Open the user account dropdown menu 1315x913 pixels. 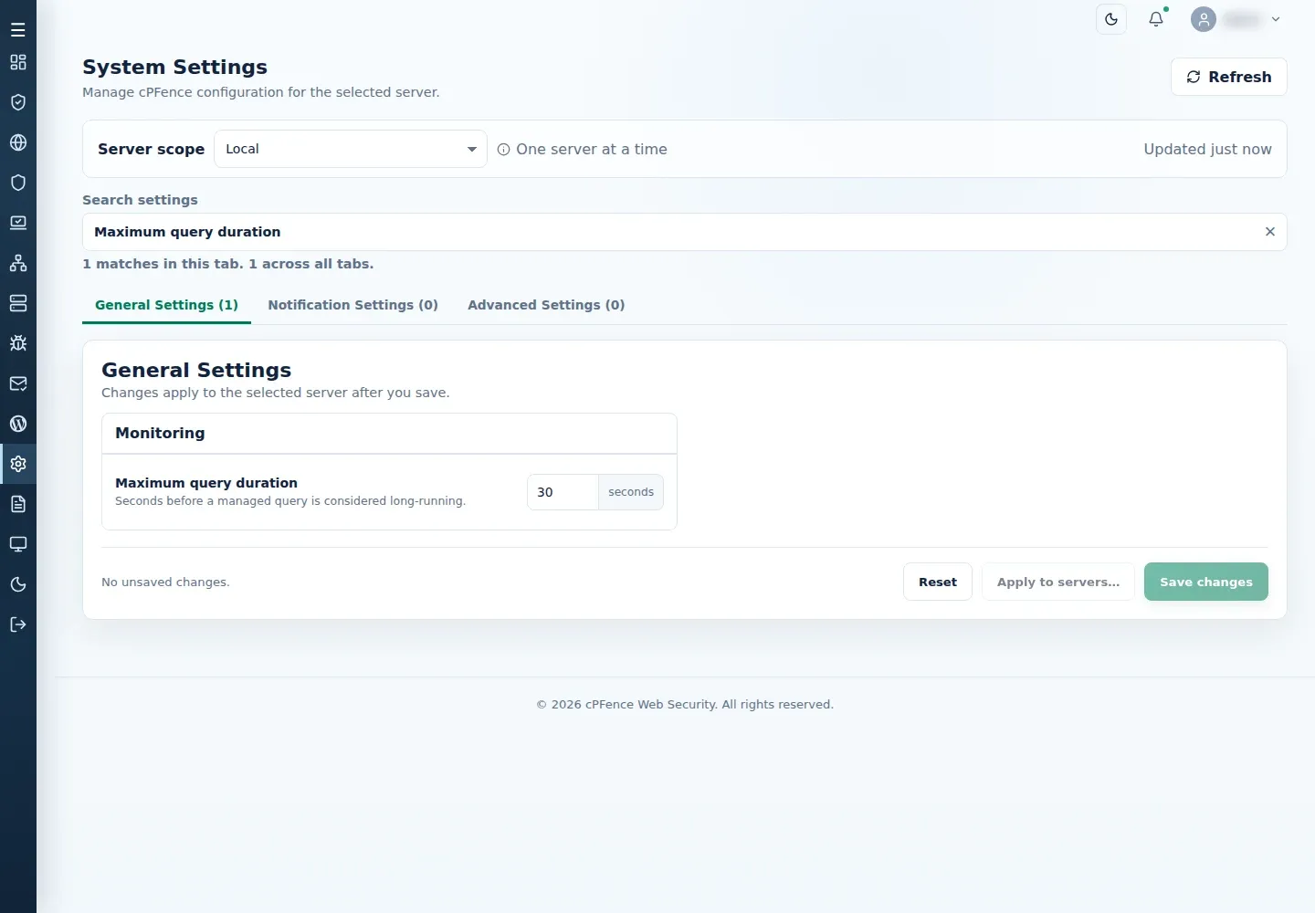click(x=1236, y=19)
